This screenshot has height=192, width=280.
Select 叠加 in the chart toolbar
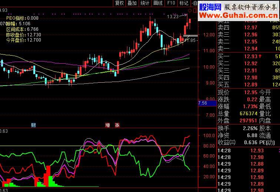coord(132,3)
